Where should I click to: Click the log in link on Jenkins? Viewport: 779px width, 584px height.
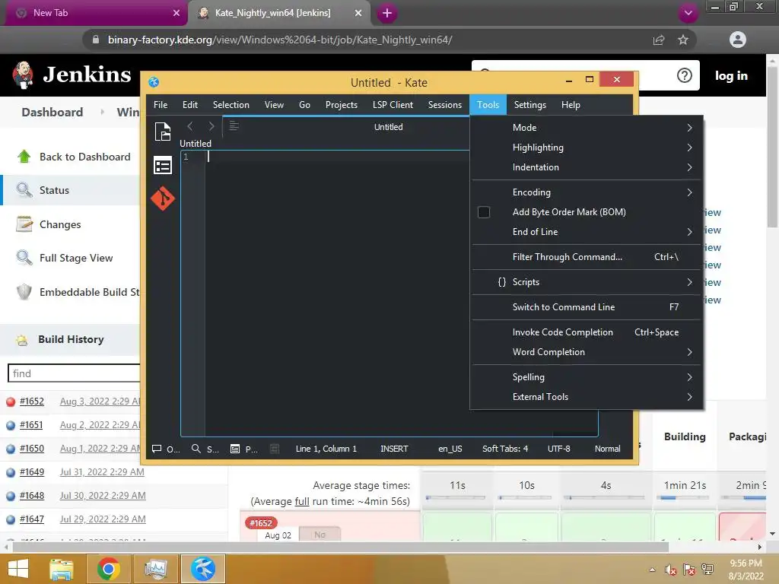point(731,75)
